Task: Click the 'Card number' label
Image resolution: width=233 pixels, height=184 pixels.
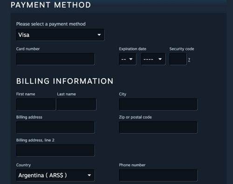Action: point(28,49)
